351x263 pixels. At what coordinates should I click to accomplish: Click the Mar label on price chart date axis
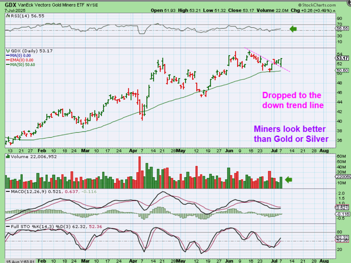(x=85, y=151)
